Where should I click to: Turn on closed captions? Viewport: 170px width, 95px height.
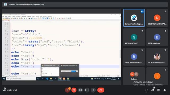tap(80, 90)
